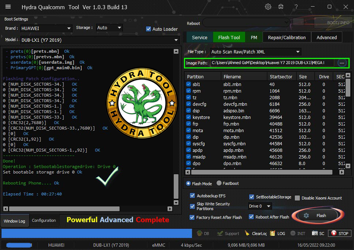Click log panel vertical scrollbar thumb

(176, 186)
